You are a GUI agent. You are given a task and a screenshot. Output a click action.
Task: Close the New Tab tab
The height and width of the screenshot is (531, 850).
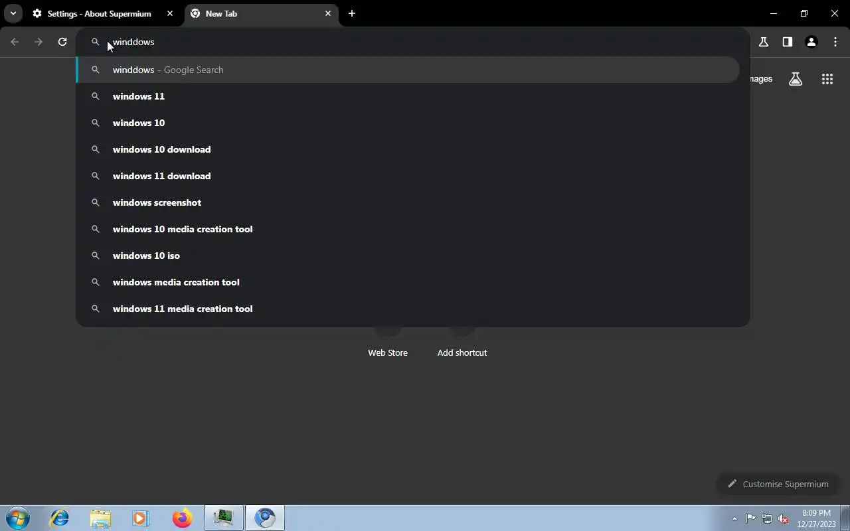click(328, 13)
